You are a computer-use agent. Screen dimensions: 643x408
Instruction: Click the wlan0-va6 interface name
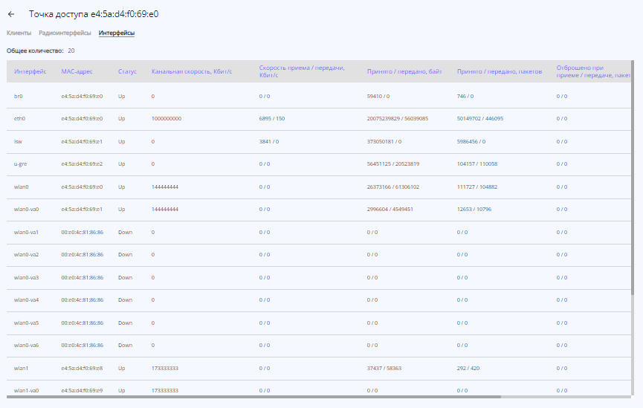(x=26, y=345)
